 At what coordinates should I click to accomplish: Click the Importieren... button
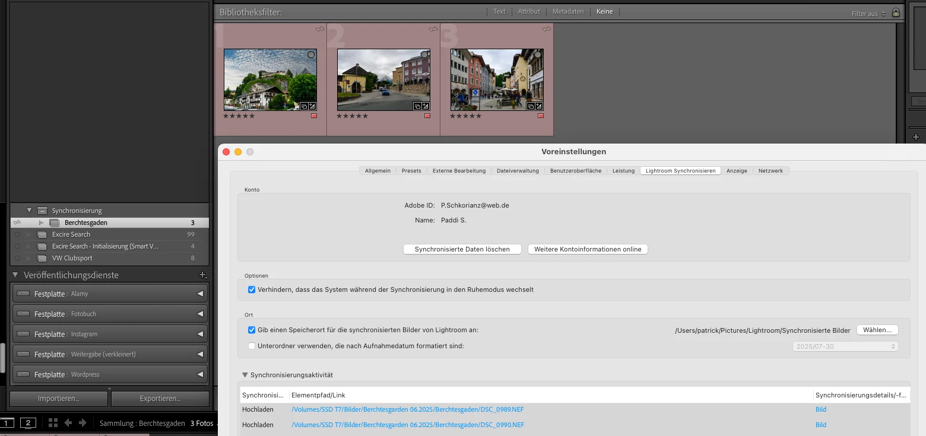coord(59,399)
